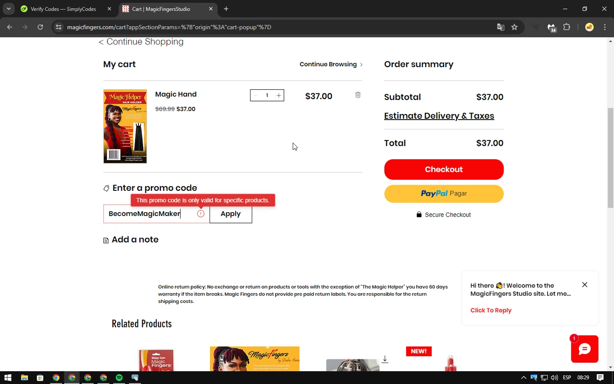Expand the Add a note section

pos(131,239)
